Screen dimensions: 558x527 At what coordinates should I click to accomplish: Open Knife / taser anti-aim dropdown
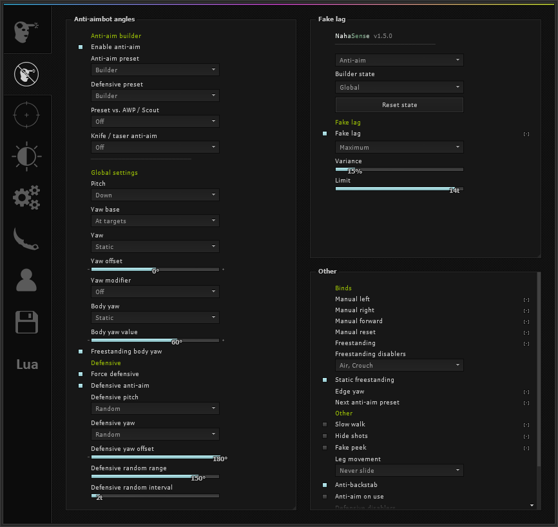click(155, 147)
